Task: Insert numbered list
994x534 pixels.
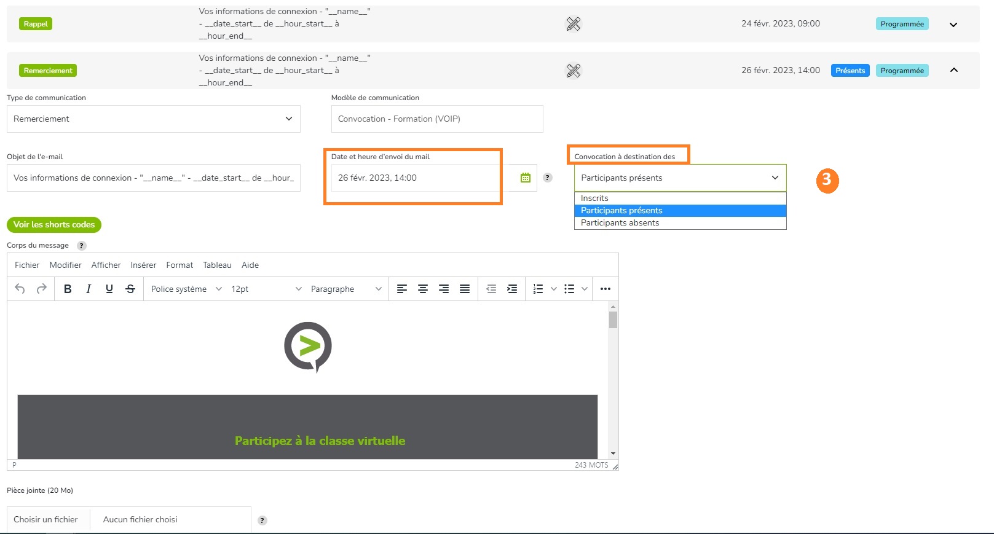Action: pos(538,289)
